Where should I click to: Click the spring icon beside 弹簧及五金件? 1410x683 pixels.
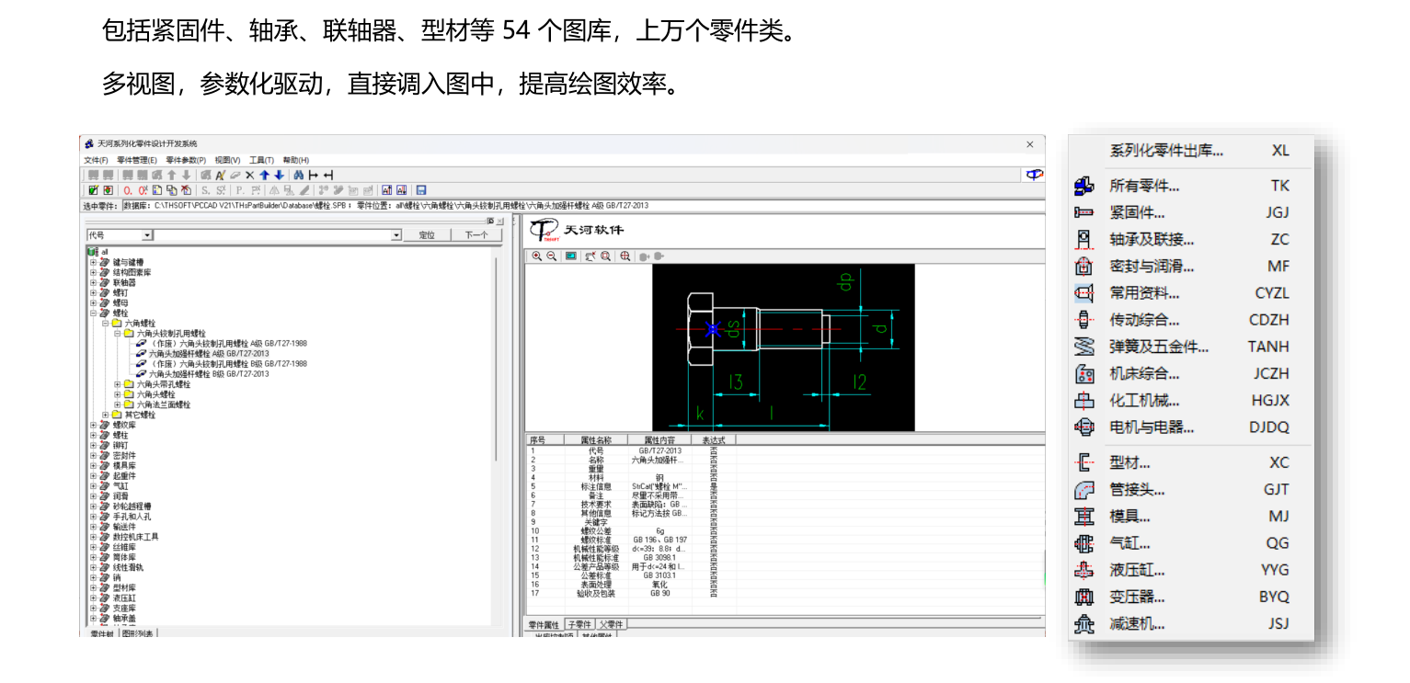[x=1084, y=347]
